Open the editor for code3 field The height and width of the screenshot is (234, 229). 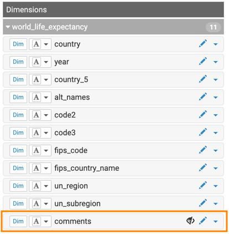pyautogui.click(x=203, y=133)
